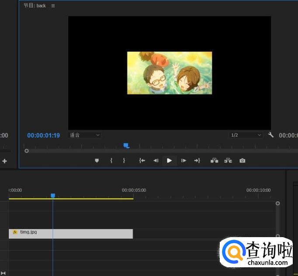Go to Out point
This screenshot has width=298, height=276.
[197, 161]
